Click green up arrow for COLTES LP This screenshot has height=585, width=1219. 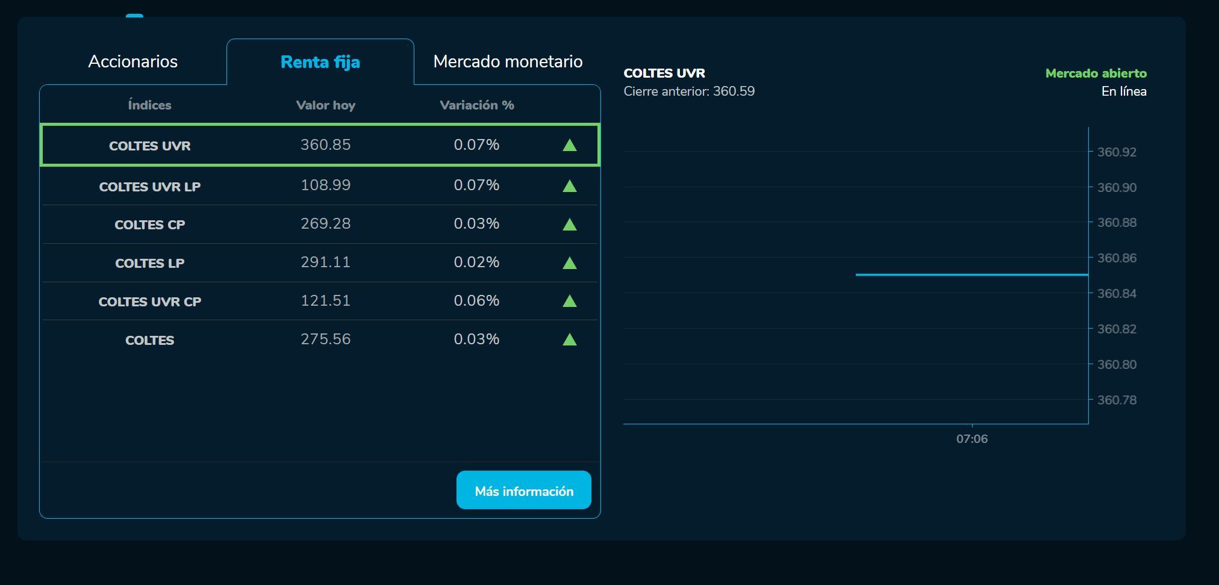tap(569, 264)
